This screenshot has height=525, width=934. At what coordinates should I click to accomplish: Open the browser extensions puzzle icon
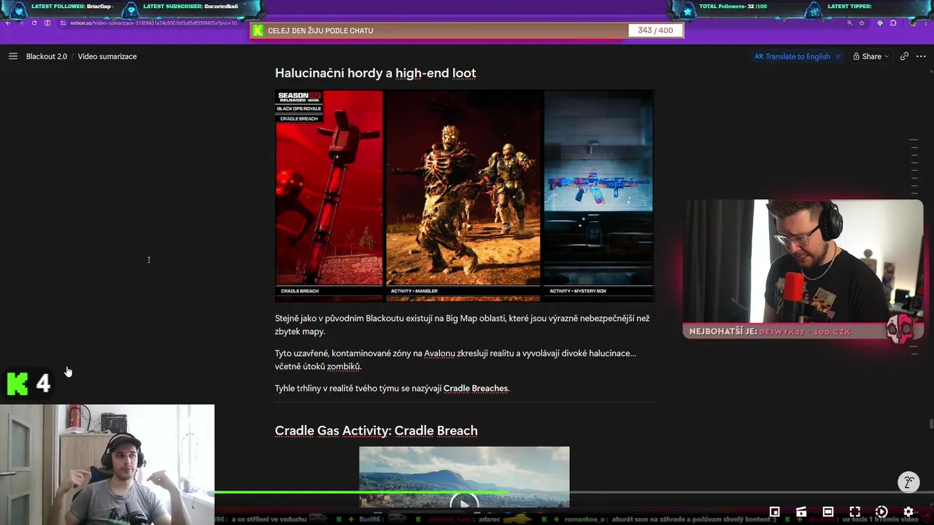[x=893, y=23]
